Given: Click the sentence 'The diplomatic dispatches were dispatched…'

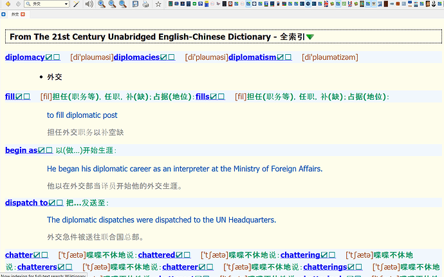Looking at the screenshot, I should (x=162, y=220).
